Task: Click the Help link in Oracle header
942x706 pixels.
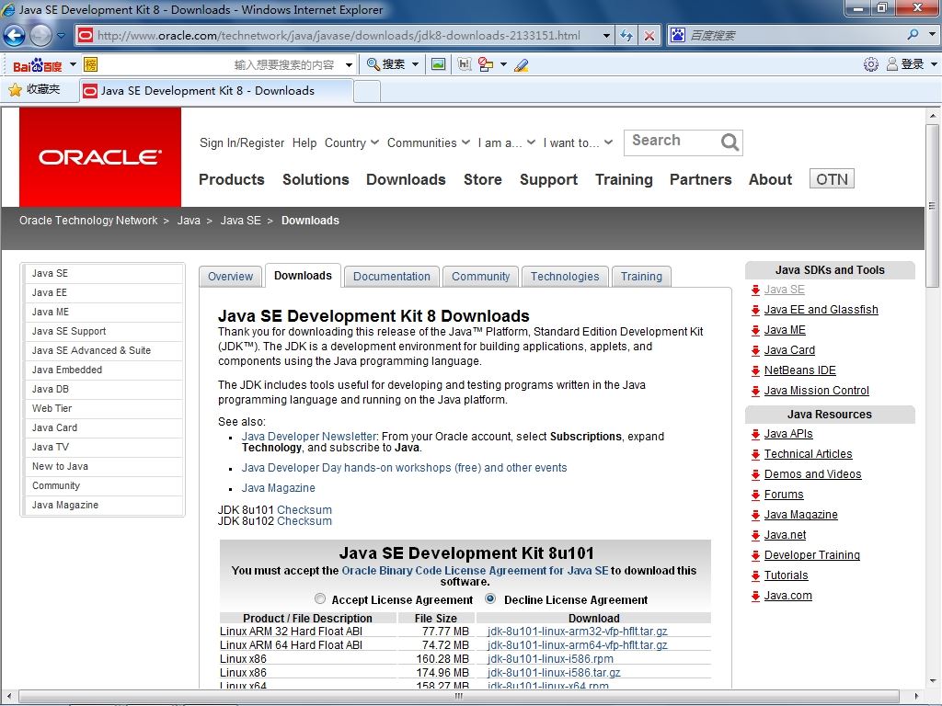Action: tap(304, 142)
